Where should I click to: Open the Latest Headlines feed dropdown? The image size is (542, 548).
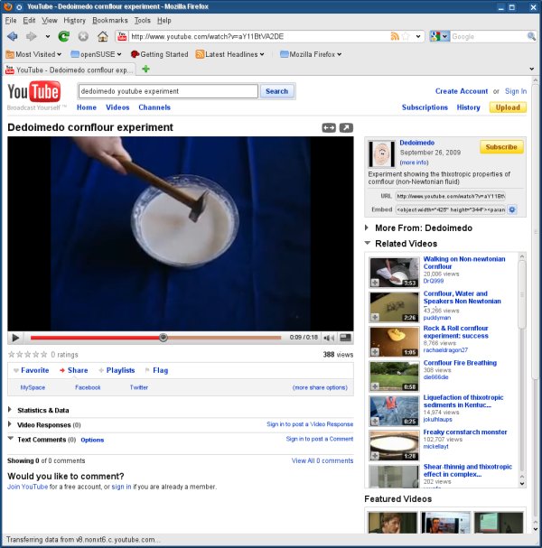[229, 54]
